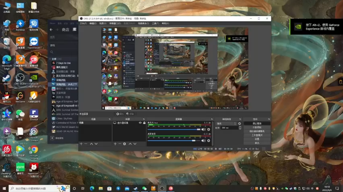Open microphone channel settings gear in mixer
The width and height of the screenshot is (343, 192).
pos(208,130)
